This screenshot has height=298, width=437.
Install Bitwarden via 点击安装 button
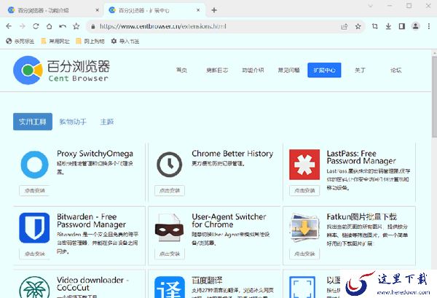coord(34,254)
